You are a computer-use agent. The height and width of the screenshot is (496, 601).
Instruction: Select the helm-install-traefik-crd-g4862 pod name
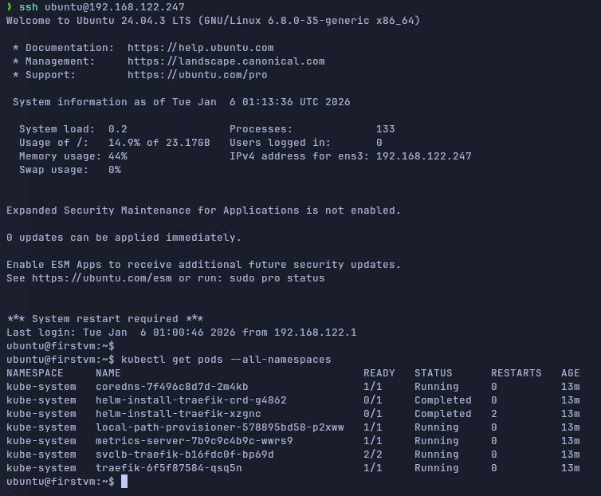[x=191, y=400]
